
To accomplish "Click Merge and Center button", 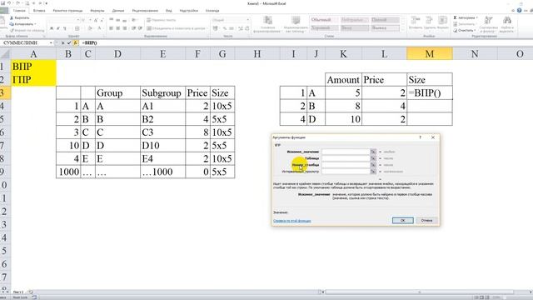I will 177,28.
